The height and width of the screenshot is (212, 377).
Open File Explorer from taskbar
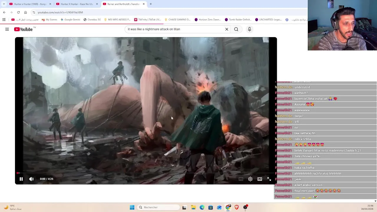(x=193, y=207)
